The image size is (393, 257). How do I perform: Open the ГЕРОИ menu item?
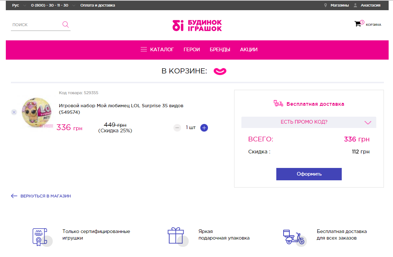coord(192,49)
